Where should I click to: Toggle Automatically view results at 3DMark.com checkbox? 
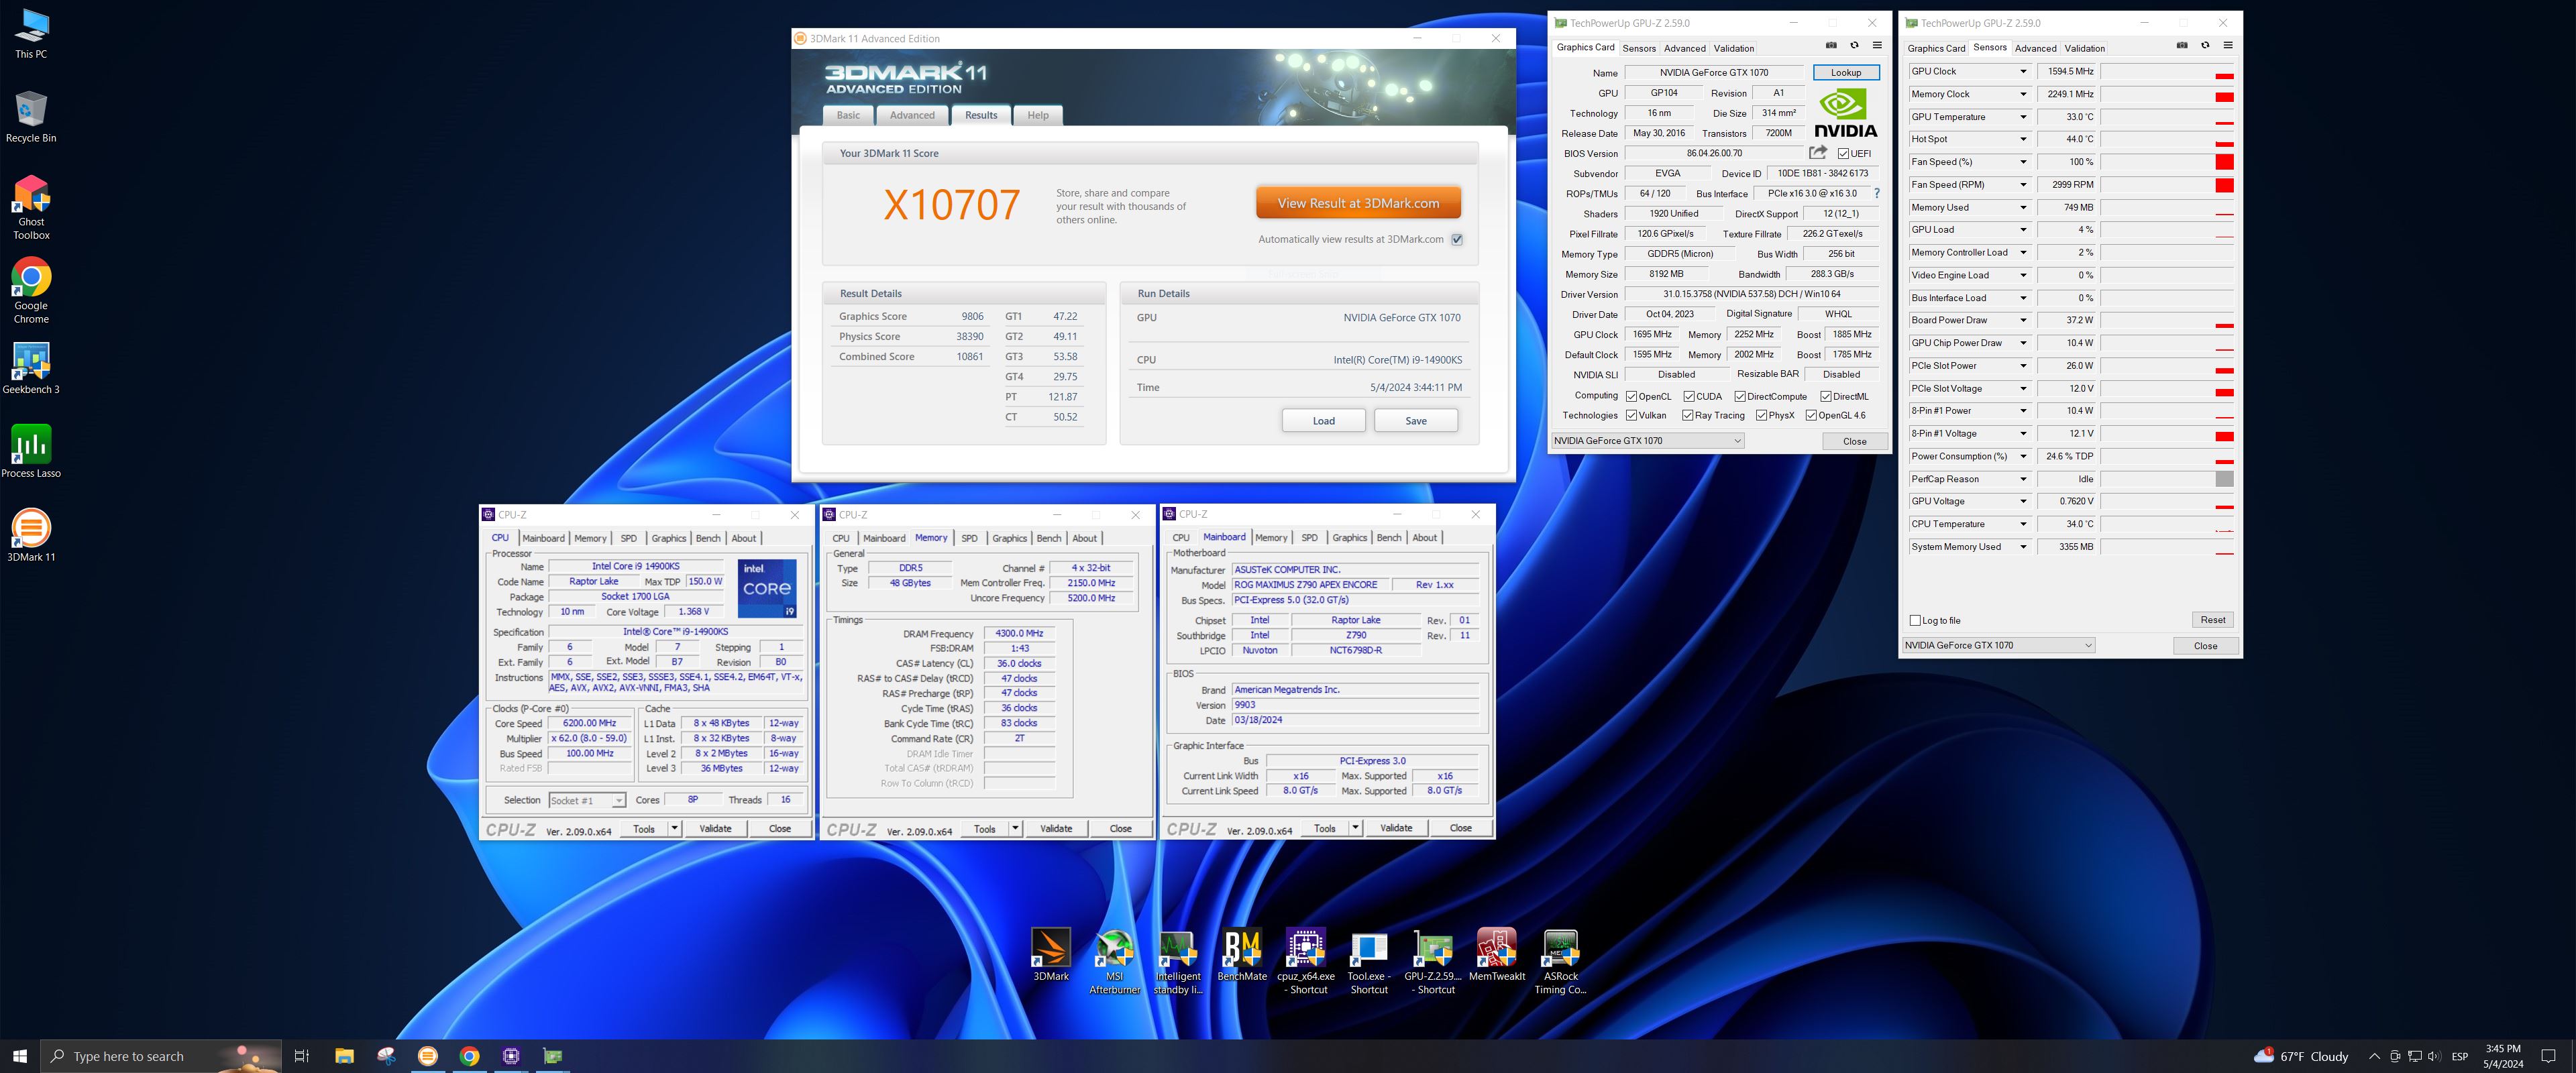(1457, 240)
